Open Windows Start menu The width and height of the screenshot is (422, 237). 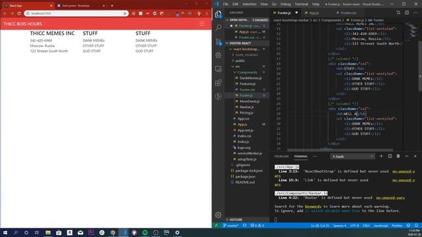[5, 232]
